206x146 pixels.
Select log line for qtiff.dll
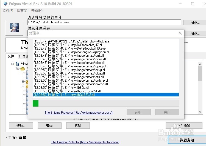(106, 77)
